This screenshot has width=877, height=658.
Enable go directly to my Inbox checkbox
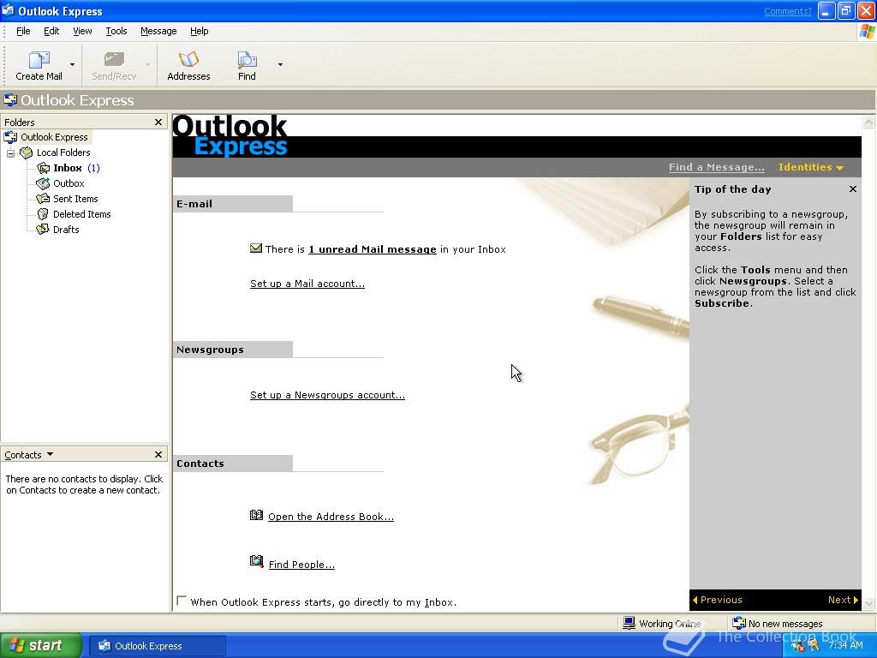182,601
